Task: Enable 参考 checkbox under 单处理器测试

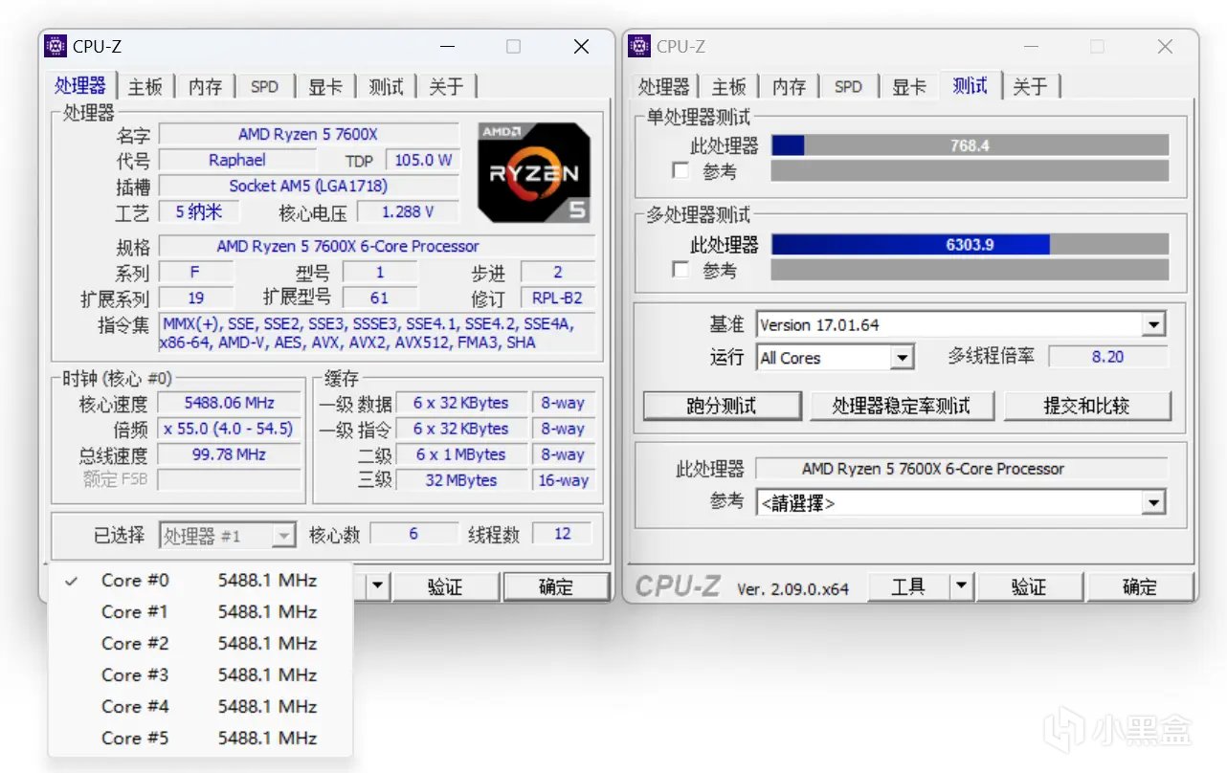Action: click(x=680, y=171)
